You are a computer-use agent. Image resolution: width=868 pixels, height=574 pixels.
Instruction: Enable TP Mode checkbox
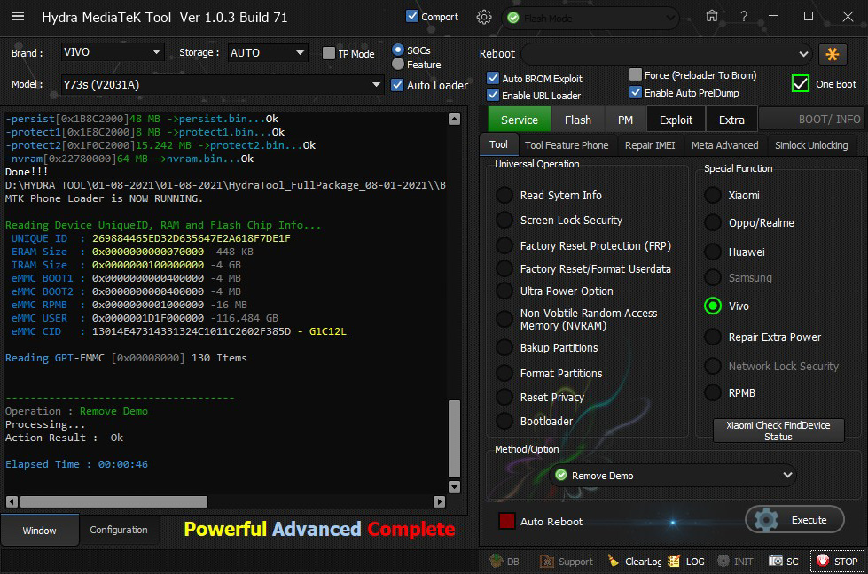coord(329,53)
